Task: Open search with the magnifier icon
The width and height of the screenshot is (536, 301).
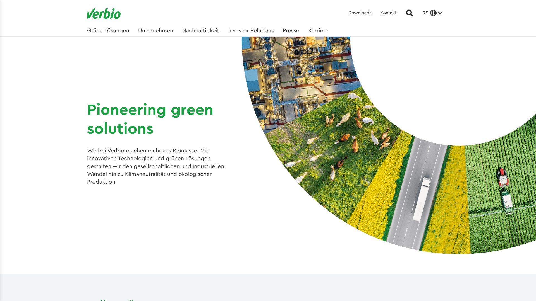Action: click(409, 13)
